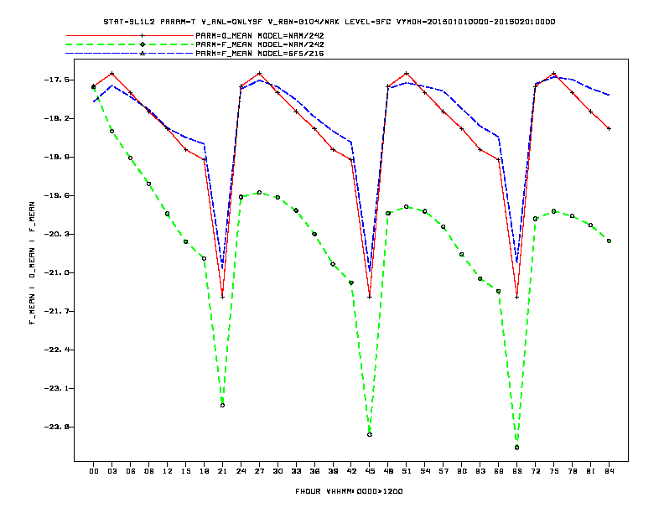664x513 pixels.
Task: Click the y-axis tick label -22.4
Action: [57, 350]
